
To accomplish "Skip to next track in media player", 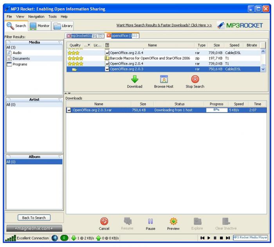I will tap(228, 238).
